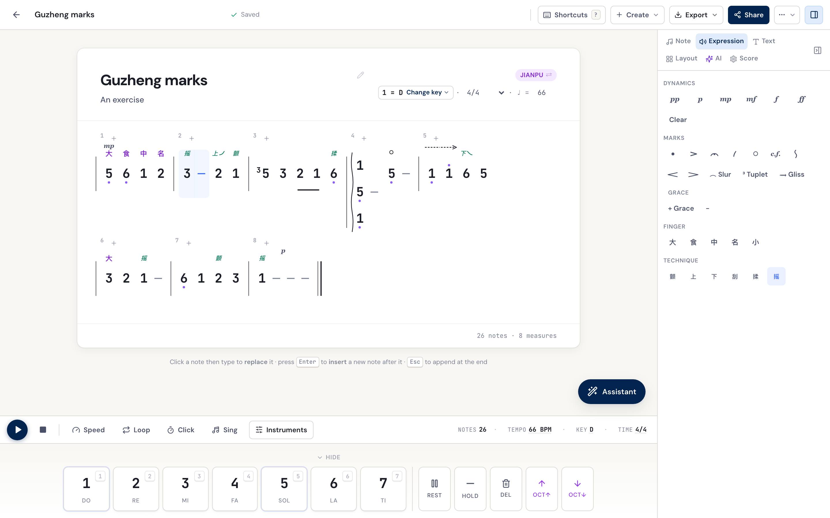Apply the 下 slide-down technique
Image resolution: width=830 pixels, height=518 pixels.
714,277
